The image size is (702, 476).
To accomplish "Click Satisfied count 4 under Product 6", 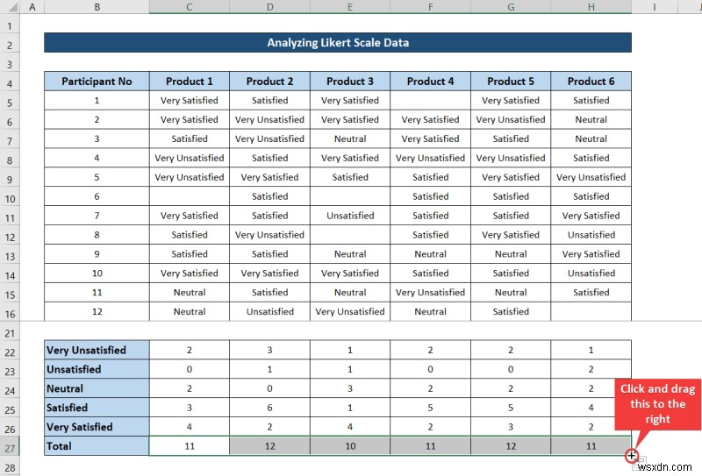I will tap(591, 408).
